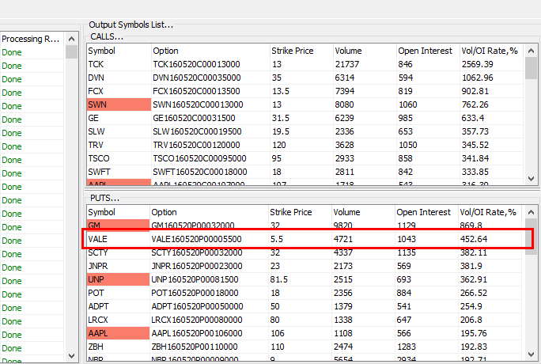Click option JNPR160520P00023000

(197, 266)
